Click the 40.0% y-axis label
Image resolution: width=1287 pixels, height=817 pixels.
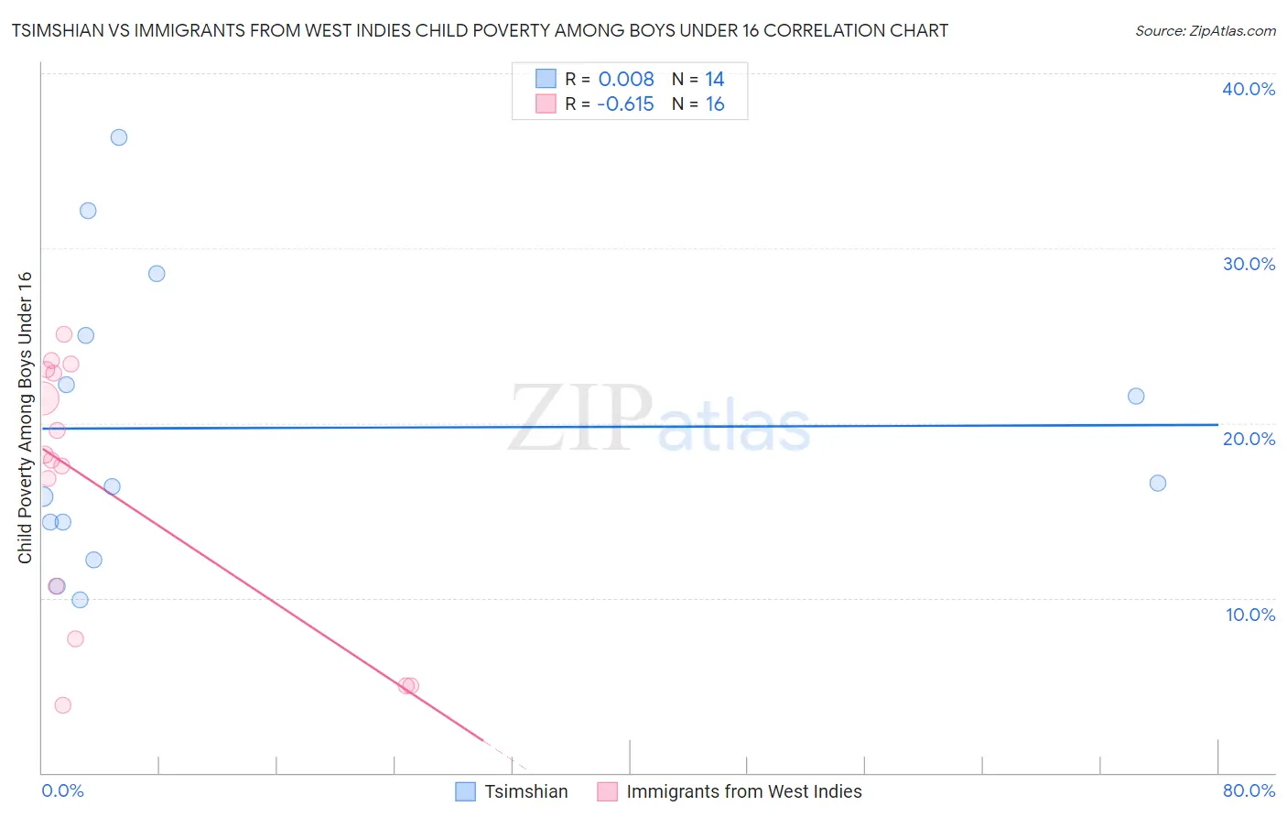pyautogui.click(x=1249, y=89)
